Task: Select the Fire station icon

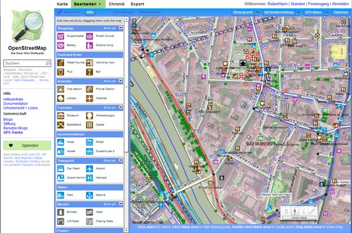Action: coord(60,89)
